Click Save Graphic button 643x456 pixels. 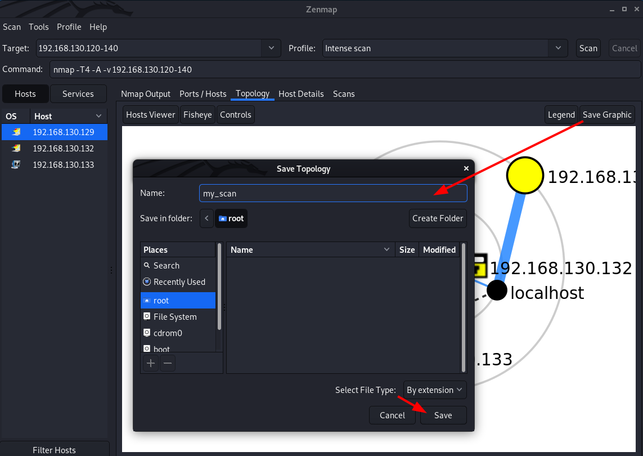(607, 115)
